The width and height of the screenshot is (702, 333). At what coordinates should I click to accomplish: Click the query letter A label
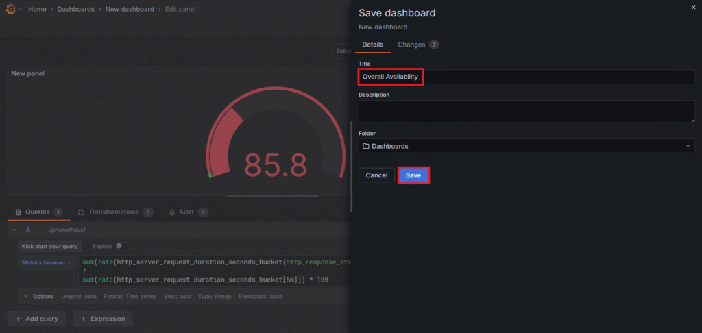[28, 230]
